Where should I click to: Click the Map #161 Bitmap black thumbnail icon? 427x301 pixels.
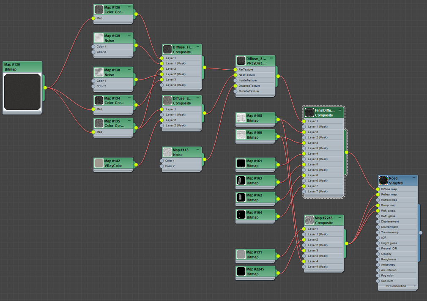pos(241,163)
